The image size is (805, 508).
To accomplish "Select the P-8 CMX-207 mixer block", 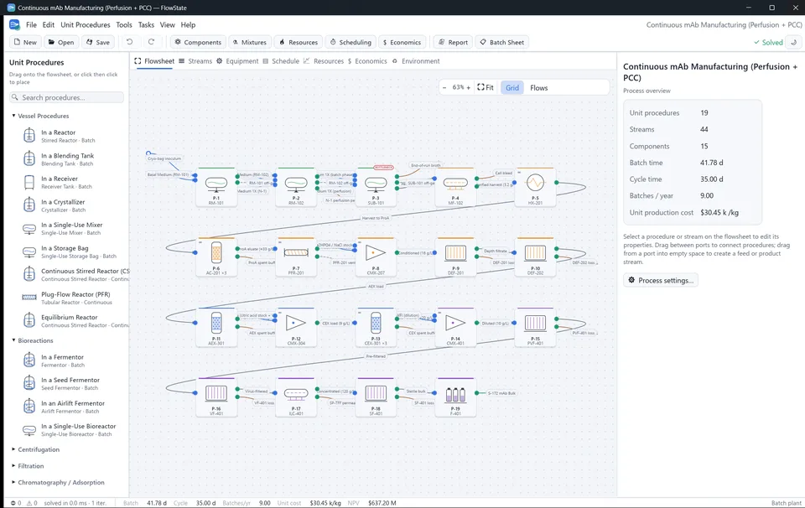I will click(376, 257).
